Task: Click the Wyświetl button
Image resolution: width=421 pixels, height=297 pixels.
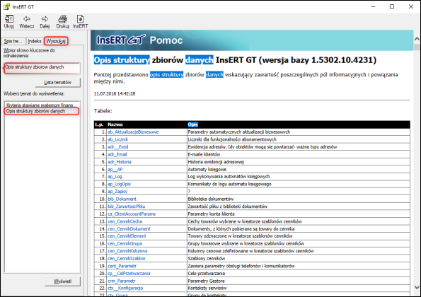Action: pyautogui.click(x=62, y=281)
